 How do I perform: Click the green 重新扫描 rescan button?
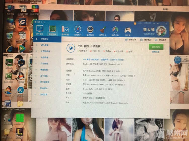[156, 47]
